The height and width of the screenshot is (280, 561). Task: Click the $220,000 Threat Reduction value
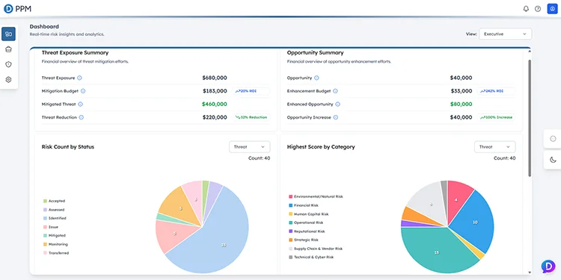(215, 117)
